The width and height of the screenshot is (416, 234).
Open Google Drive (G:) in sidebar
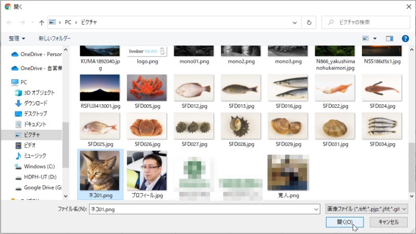tap(38, 187)
